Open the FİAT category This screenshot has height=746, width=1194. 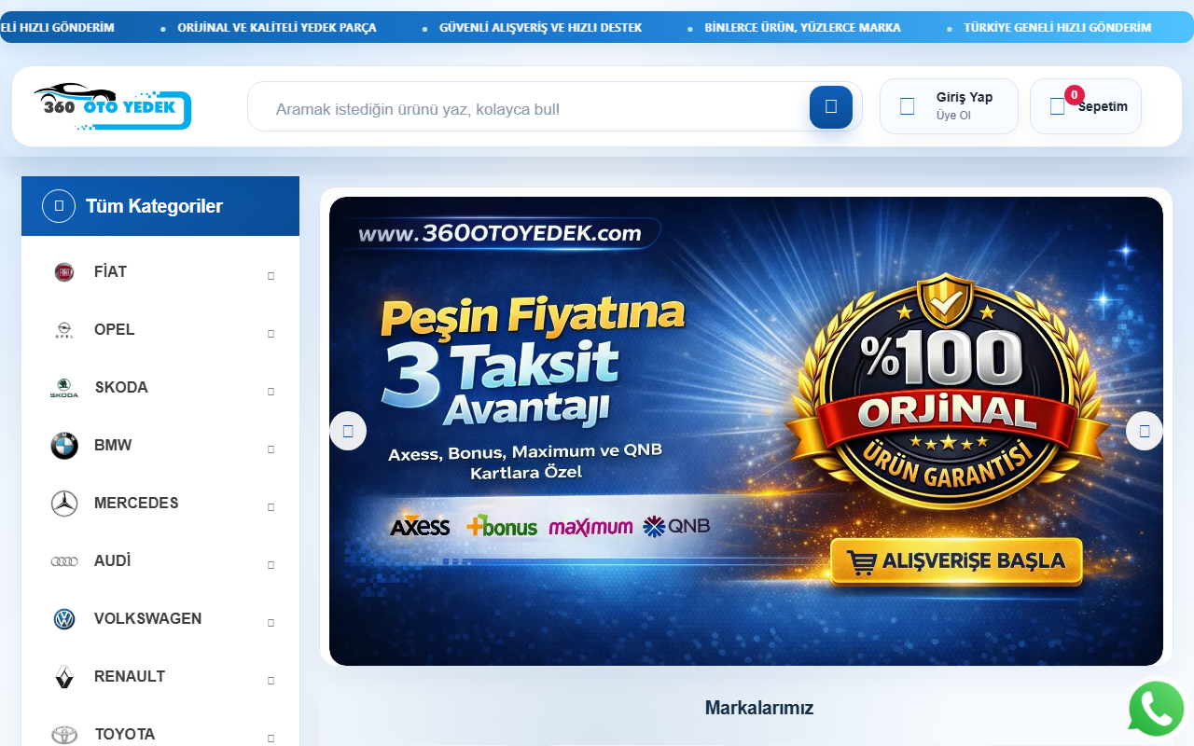(x=110, y=271)
